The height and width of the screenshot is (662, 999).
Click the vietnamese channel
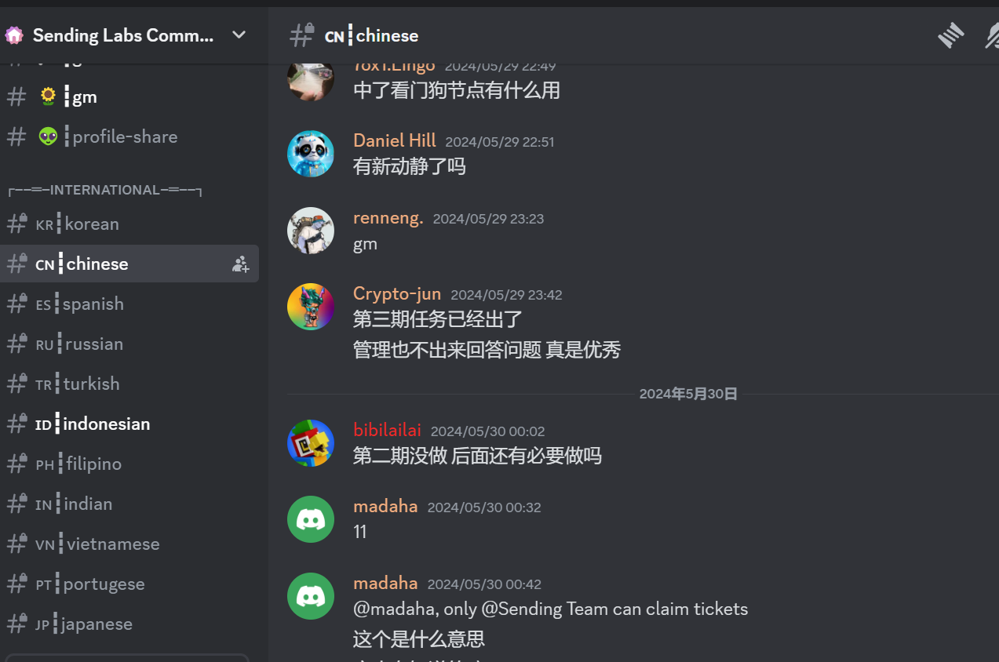[x=129, y=544]
